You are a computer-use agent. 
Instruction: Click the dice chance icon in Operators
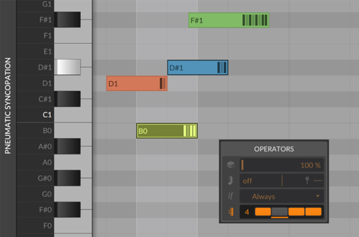coord(230,165)
